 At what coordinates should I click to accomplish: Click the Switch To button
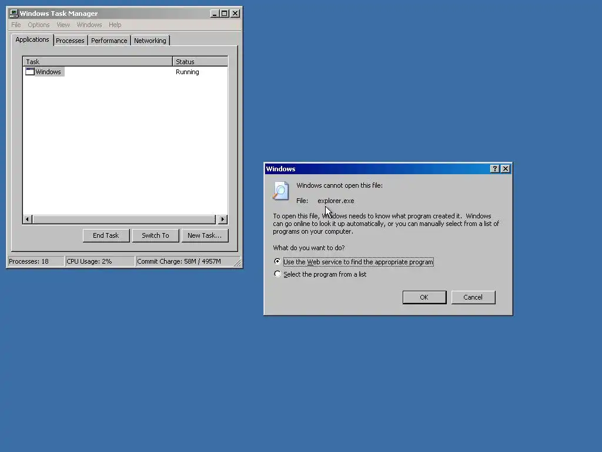(155, 235)
